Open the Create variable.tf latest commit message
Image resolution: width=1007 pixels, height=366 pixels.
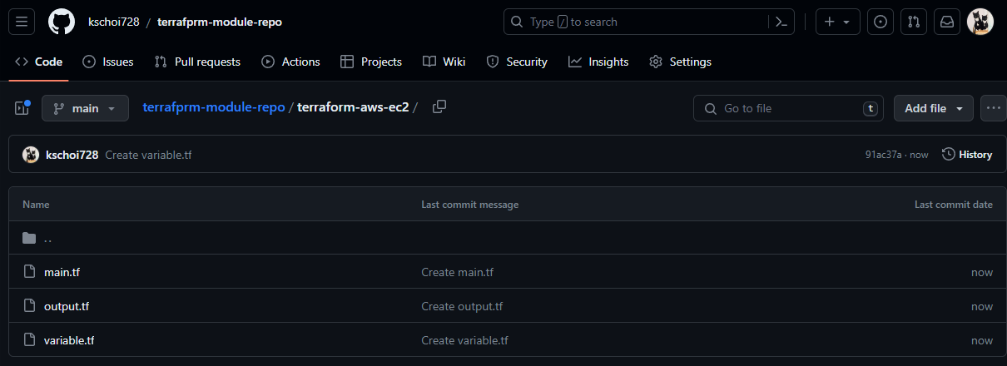(x=148, y=155)
